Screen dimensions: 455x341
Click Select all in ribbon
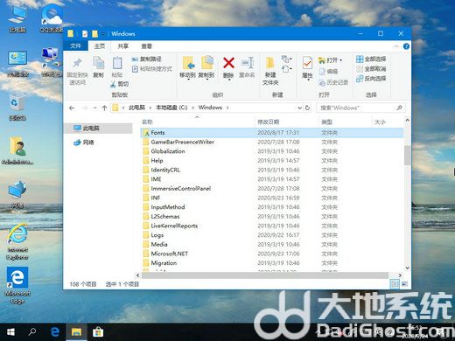tap(371, 59)
